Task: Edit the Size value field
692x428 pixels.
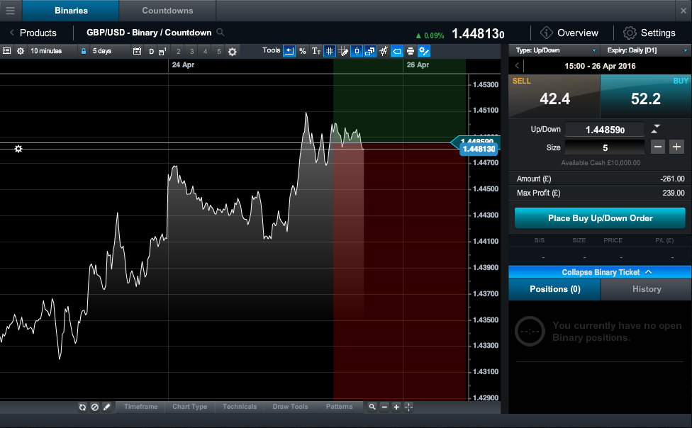Action: tap(605, 148)
